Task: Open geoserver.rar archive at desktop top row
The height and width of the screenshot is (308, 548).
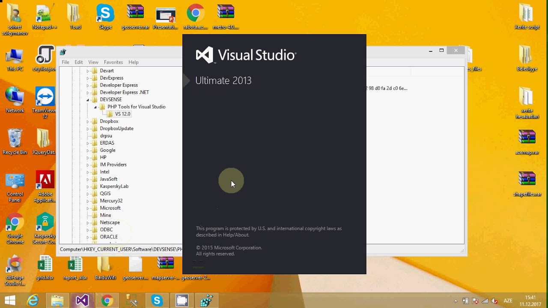Action: 135,17
